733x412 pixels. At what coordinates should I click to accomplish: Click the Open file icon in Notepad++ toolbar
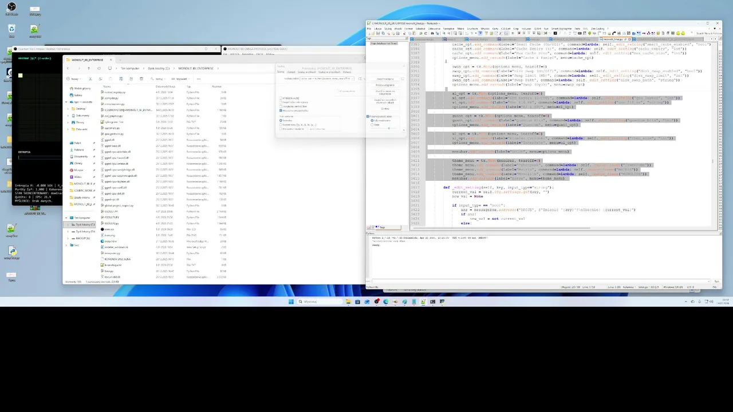click(373, 33)
